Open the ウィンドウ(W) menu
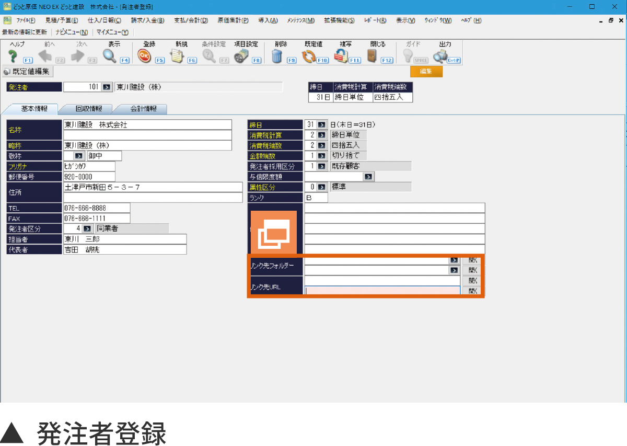Screen dimensions: 627x446 (x=438, y=20)
